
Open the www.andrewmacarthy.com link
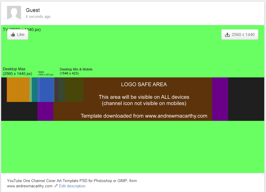coord(29,186)
